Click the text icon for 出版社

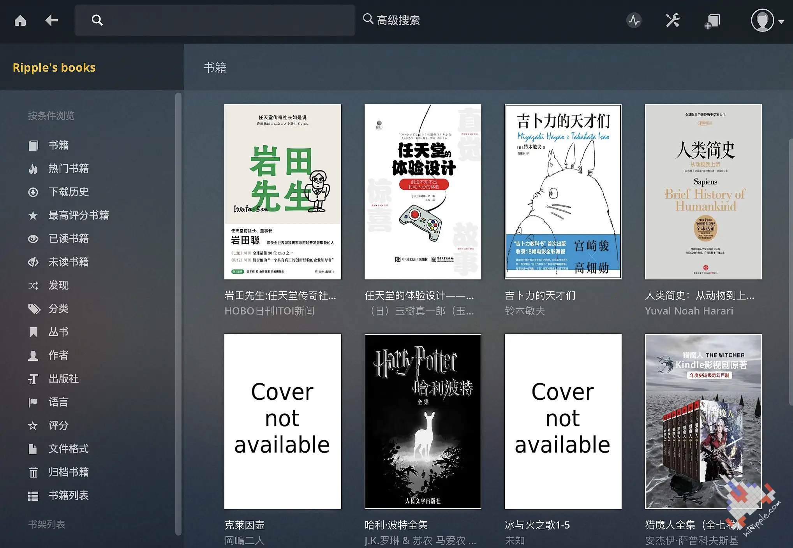click(x=33, y=379)
